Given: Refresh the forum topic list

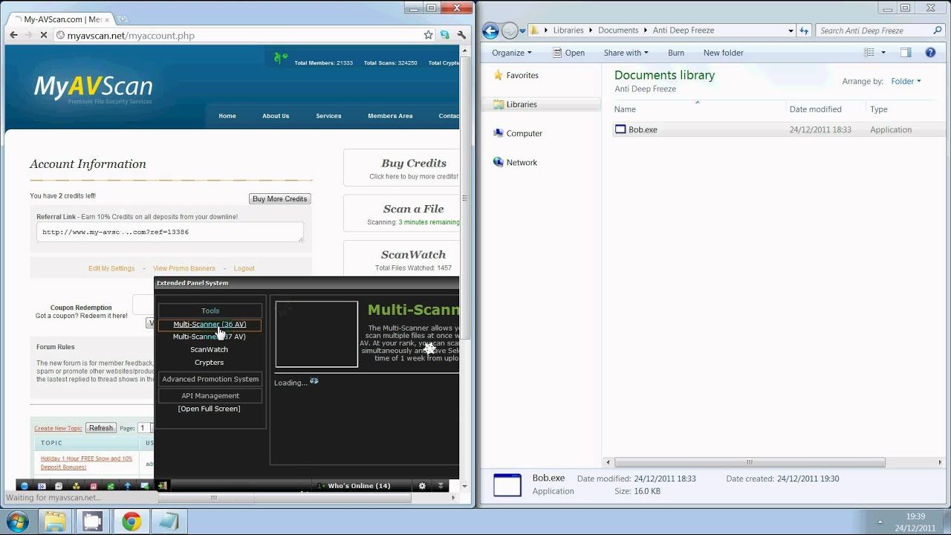Looking at the screenshot, I should point(101,428).
